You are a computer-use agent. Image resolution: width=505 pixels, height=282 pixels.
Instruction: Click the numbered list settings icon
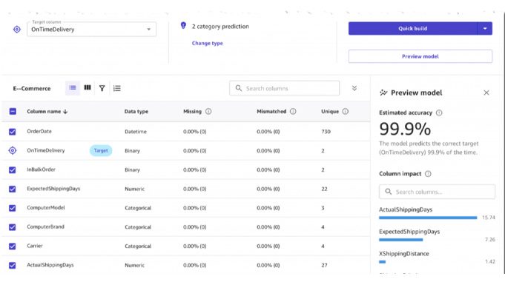tap(117, 88)
